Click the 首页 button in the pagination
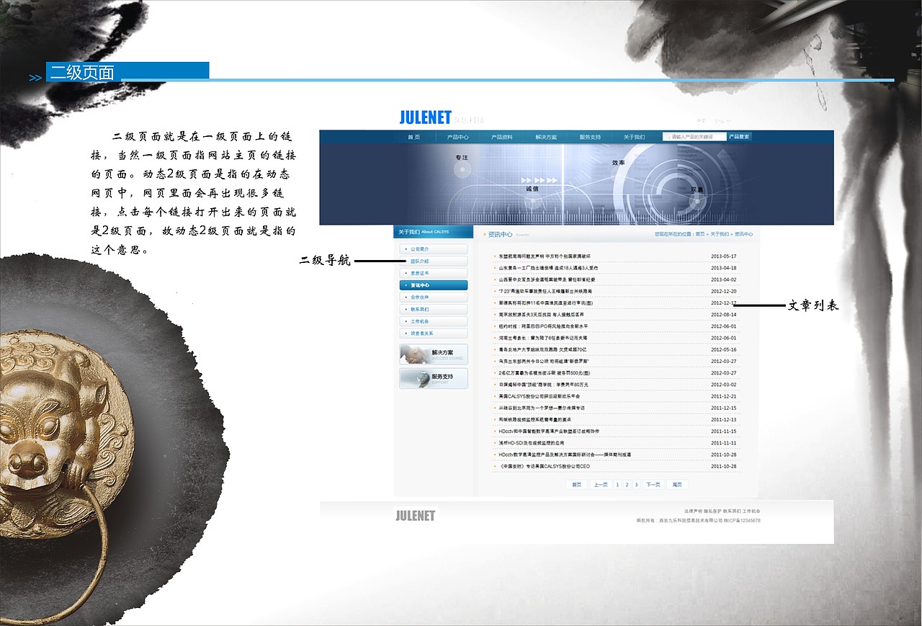 click(576, 485)
